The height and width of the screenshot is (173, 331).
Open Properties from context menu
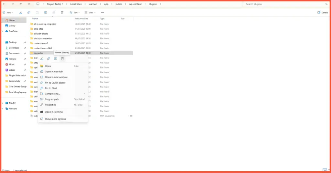pos(63,105)
